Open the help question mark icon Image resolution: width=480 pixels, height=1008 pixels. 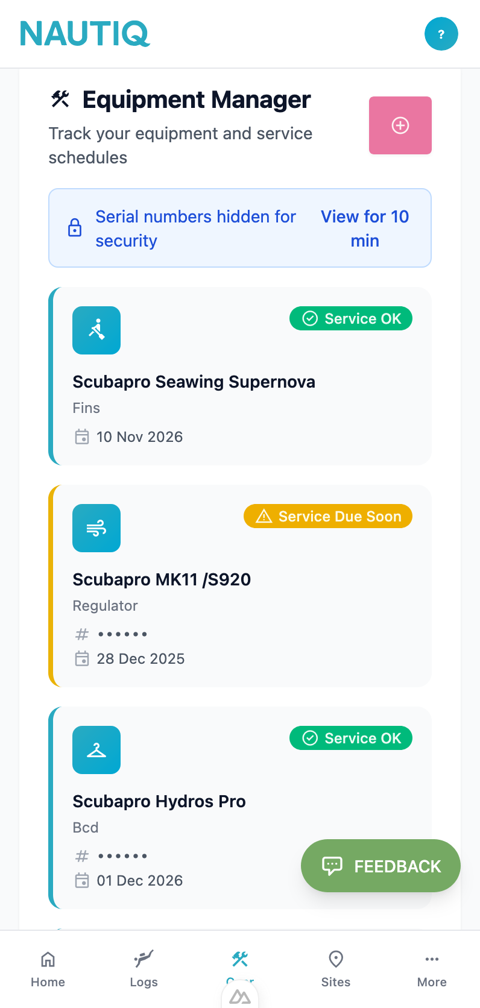tap(441, 34)
